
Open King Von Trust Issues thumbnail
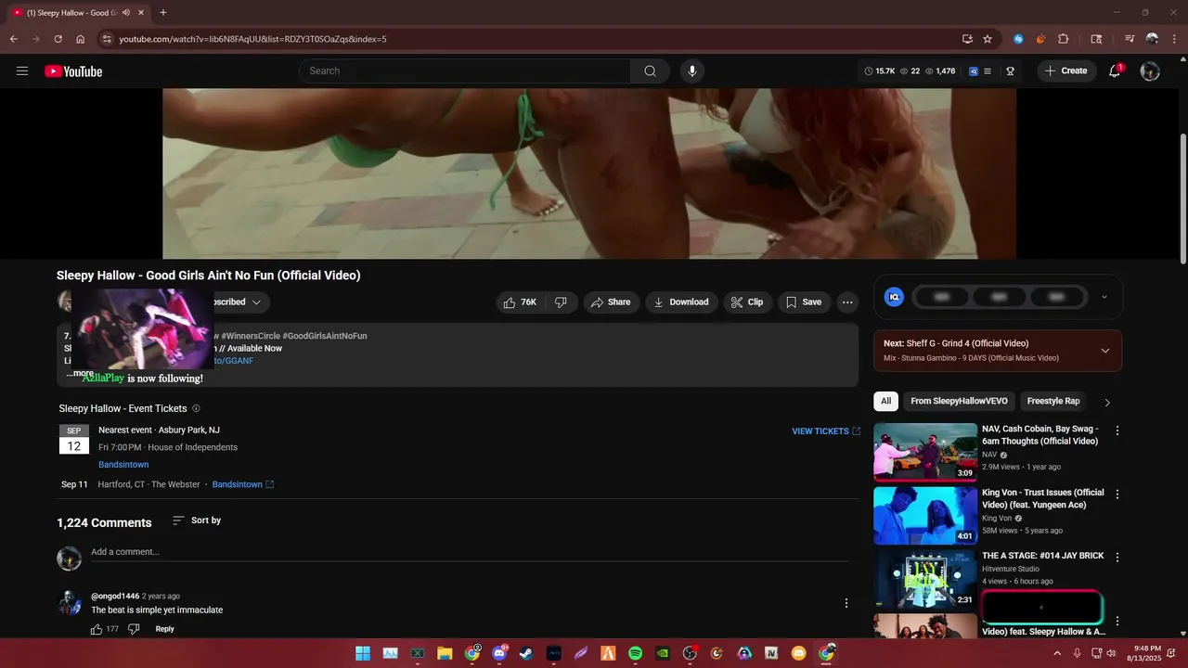tap(925, 516)
